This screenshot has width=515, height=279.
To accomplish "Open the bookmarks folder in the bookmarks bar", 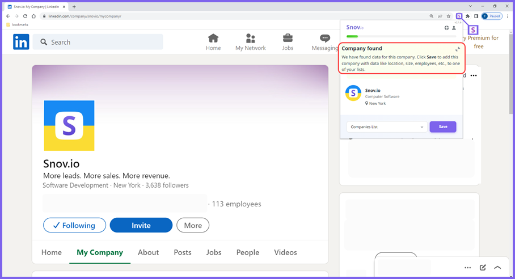I will tap(18, 24).
